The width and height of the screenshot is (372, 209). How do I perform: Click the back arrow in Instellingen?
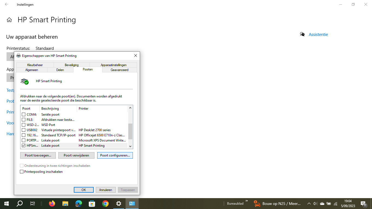coord(7,4)
